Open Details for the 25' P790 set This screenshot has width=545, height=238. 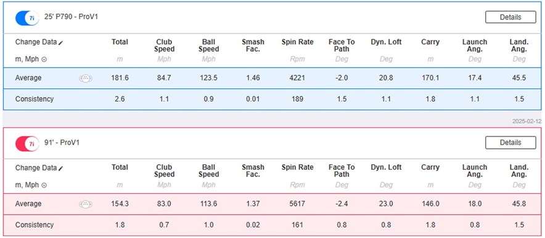(x=510, y=17)
